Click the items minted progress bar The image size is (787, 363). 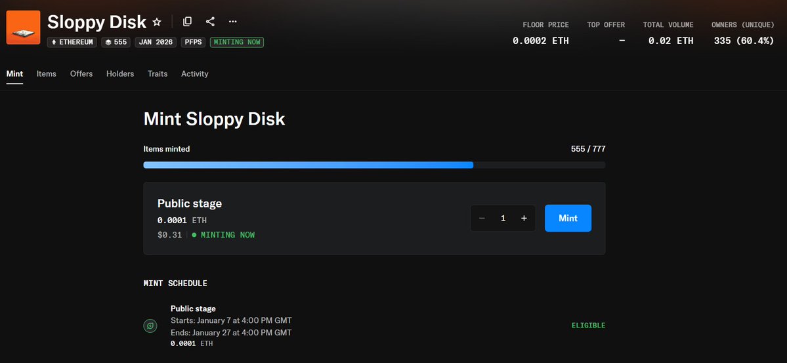(374, 165)
